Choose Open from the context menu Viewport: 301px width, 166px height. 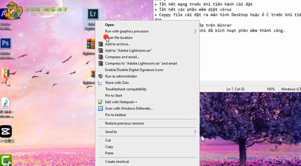click(148, 25)
